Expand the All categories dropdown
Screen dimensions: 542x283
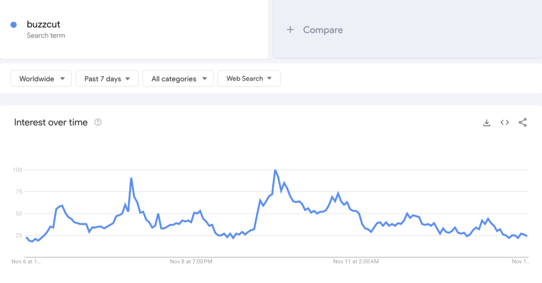pos(178,79)
